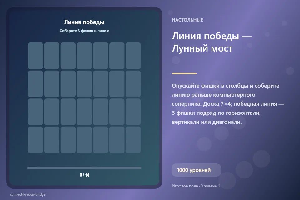Click second-row cell in the second column
Screen dimensions: 300x200
pos(52,84)
